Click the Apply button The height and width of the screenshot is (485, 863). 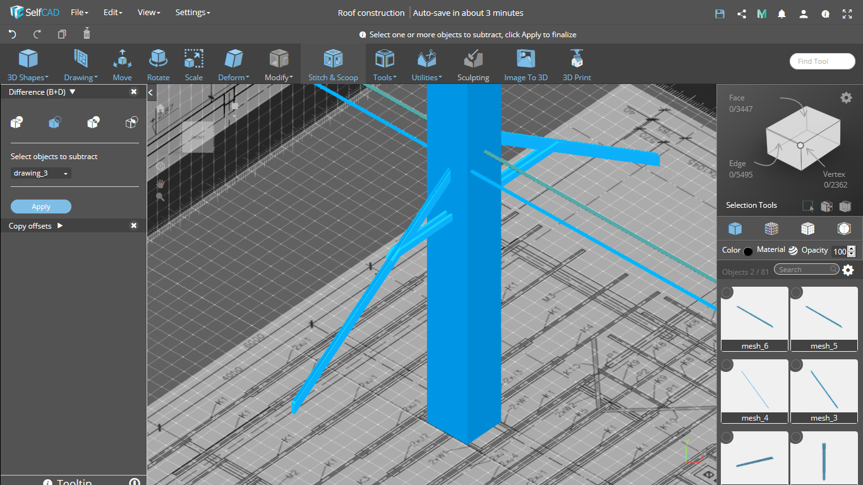point(41,207)
